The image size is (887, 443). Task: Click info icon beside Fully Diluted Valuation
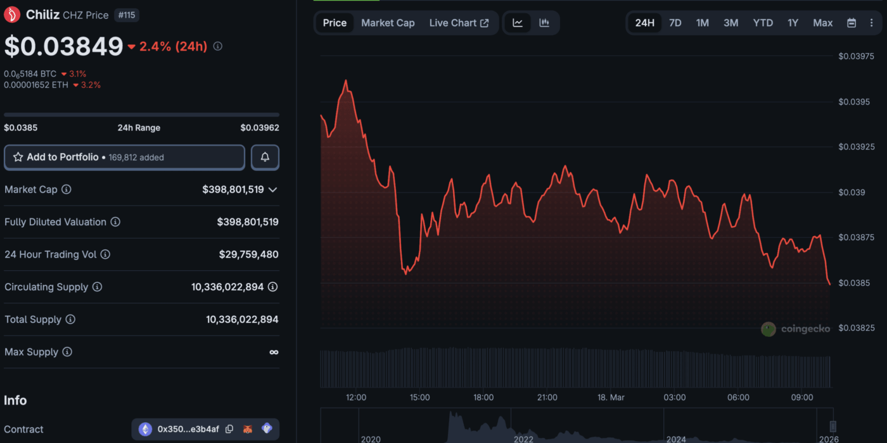point(115,222)
